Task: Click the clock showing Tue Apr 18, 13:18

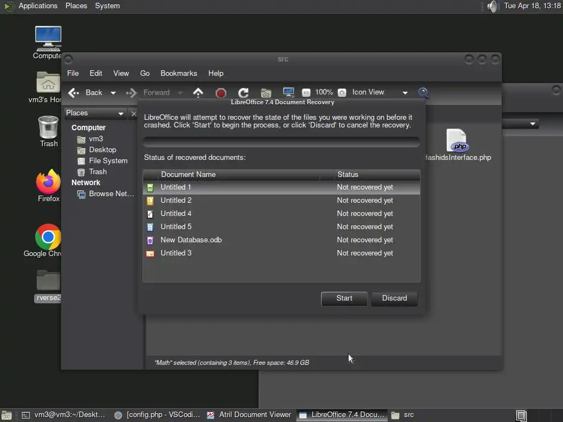Action: tap(532, 5)
